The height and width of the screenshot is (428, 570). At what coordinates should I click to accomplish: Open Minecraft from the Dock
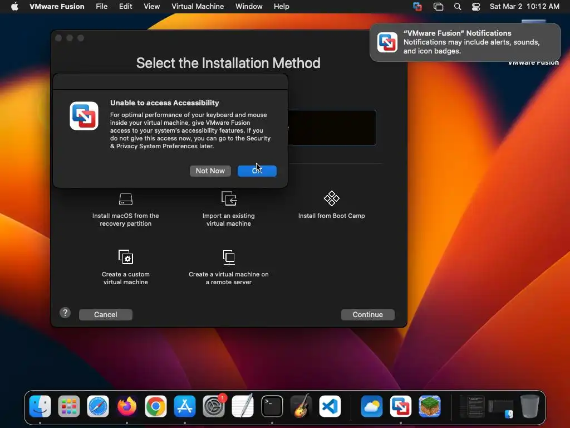[430, 406]
